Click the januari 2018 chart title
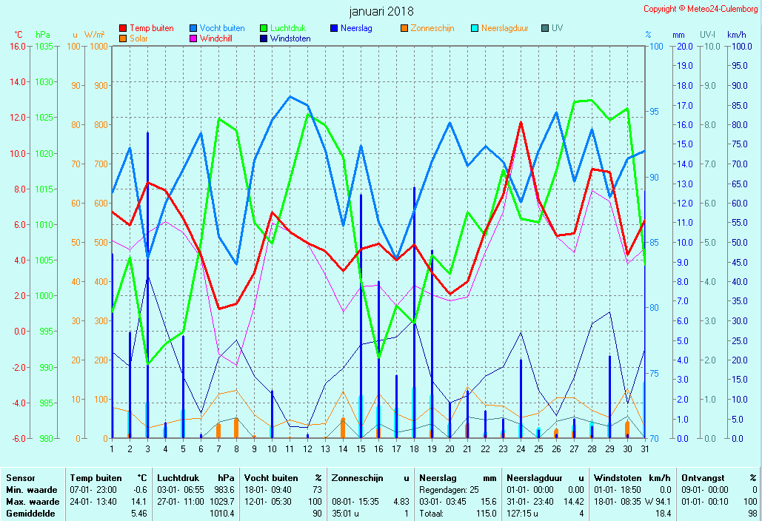The image size is (762, 521). click(381, 11)
